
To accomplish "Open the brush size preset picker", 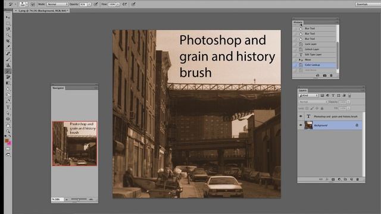I will pyautogui.click(x=27, y=4).
